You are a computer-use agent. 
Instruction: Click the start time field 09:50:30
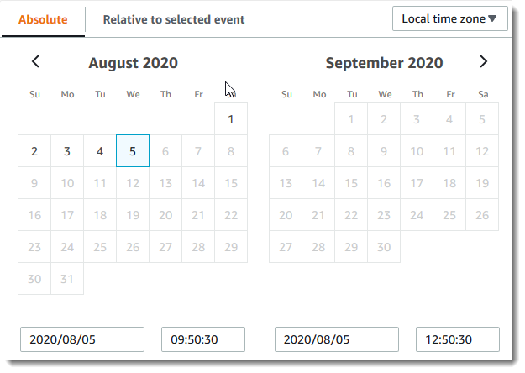pos(202,339)
